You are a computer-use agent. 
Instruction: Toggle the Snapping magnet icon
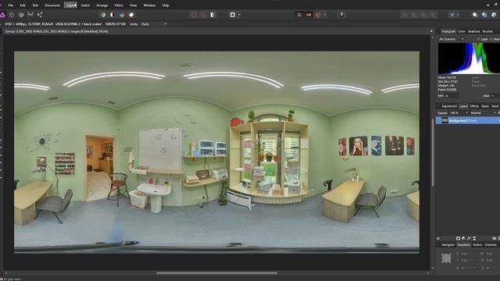318,15
